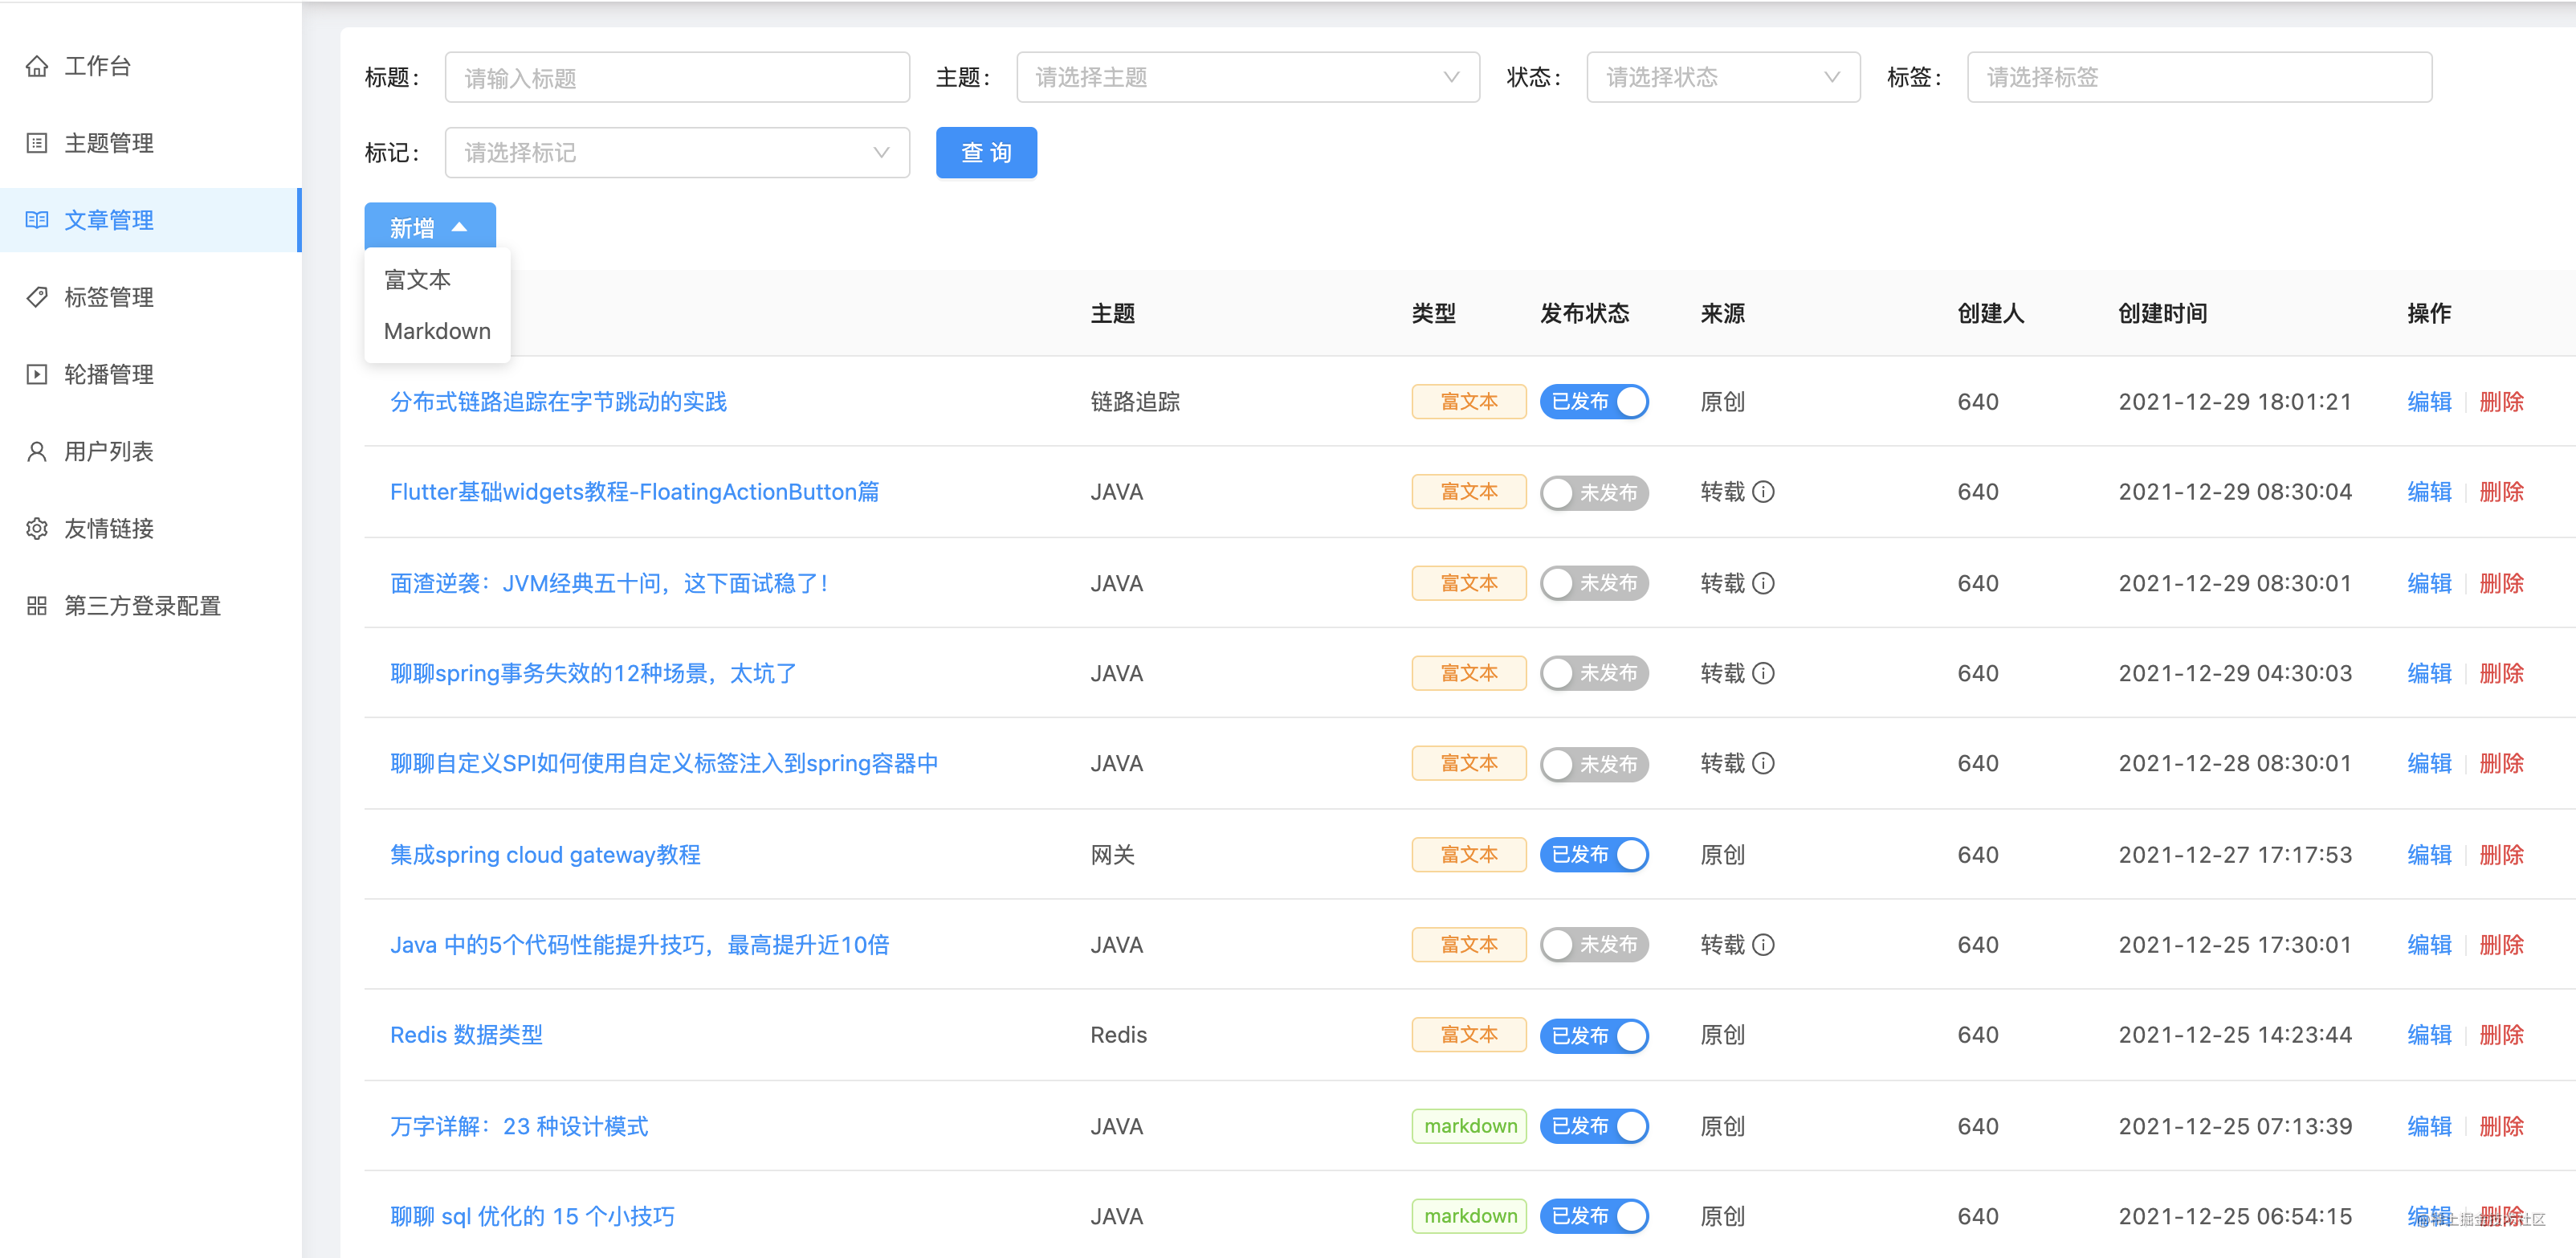Image resolution: width=2576 pixels, height=1258 pixels.
Task: Click 编辑 for 聊聊spring事务失效 row
Action: pos(2429,673)
